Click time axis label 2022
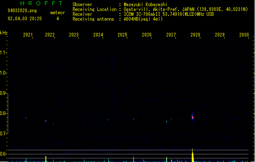This screenshot has height=162, width=255. pos(50,35)
